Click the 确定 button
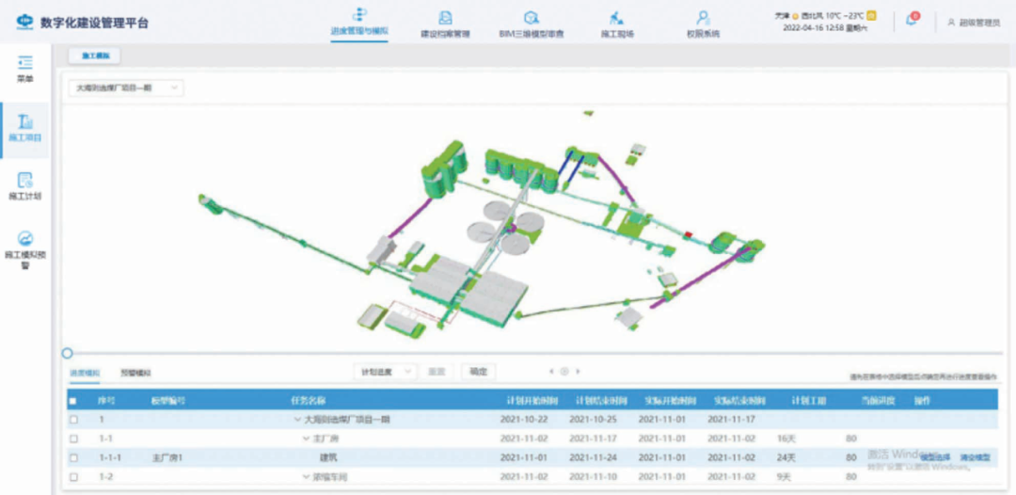The width and height of the screenshot is (1016, 495). click(x=478, y=371)
